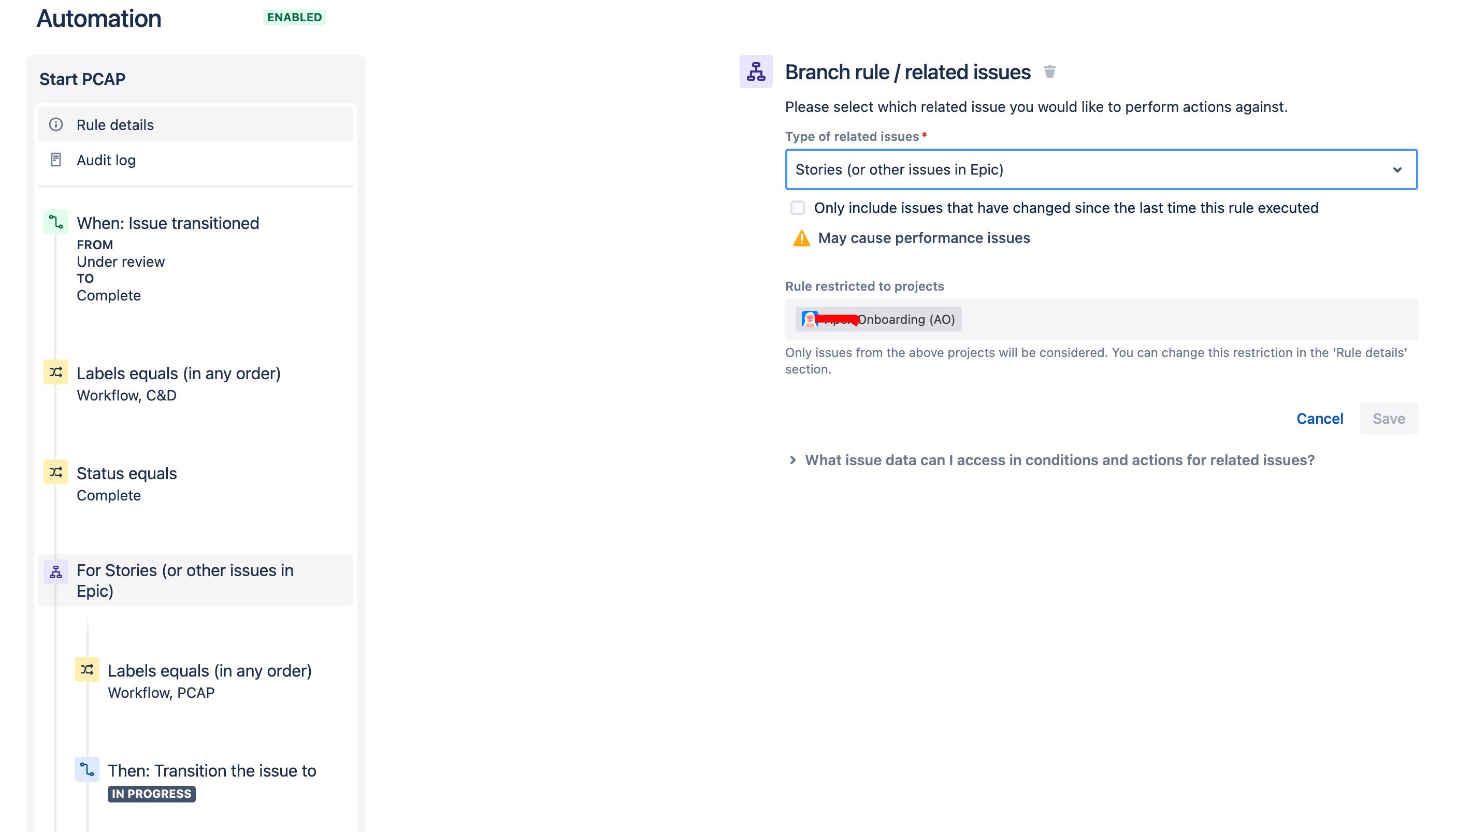Click May cause performance issues text
This screenshot has height=832, width=1471.
(924, 238)
